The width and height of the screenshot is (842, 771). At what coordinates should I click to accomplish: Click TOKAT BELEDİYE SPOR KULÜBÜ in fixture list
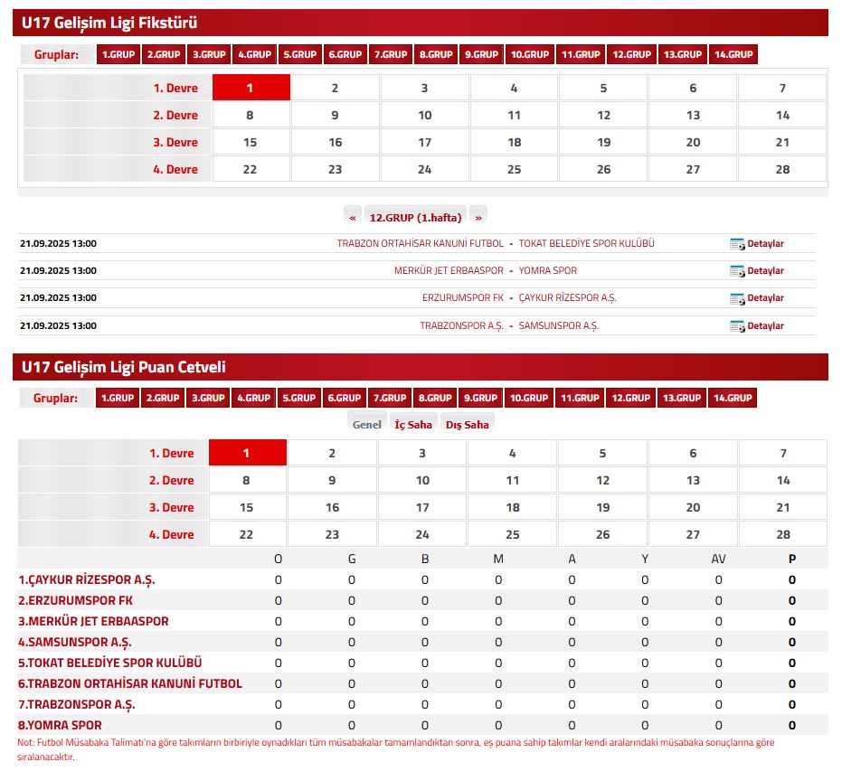click(x=586, y=244)
